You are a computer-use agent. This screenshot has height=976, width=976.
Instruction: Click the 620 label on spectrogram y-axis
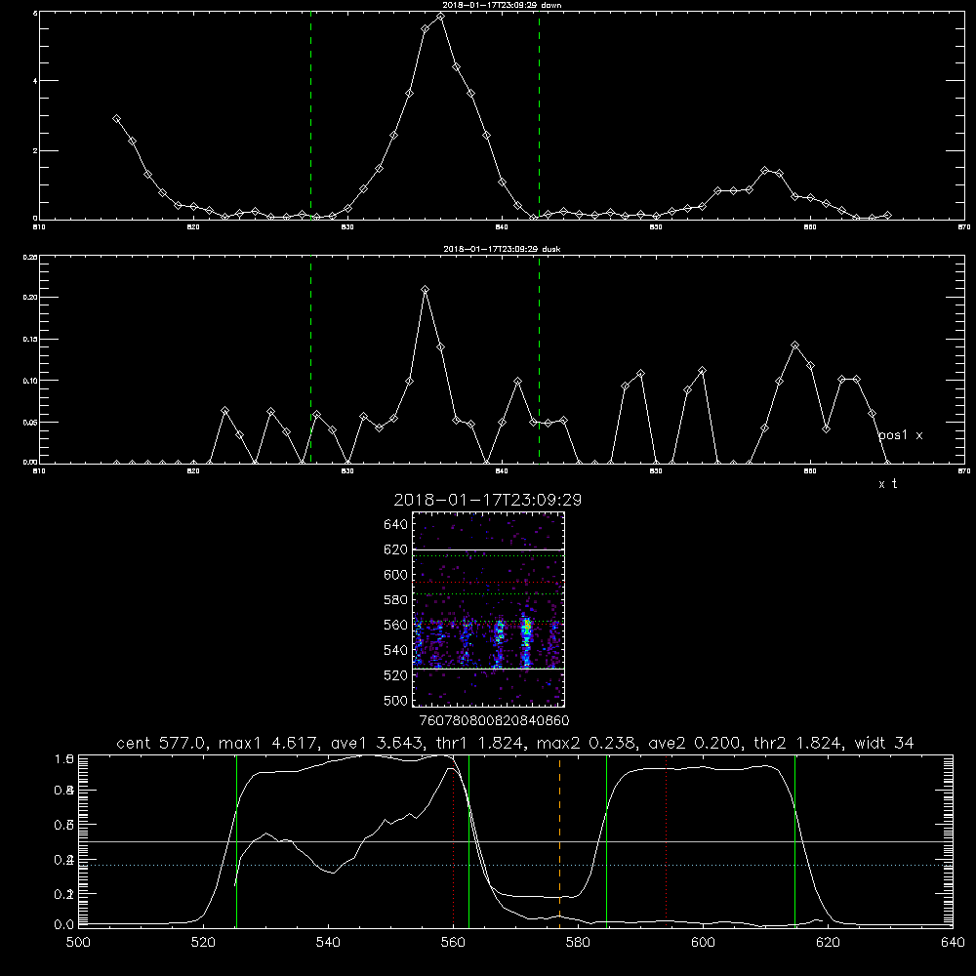[x=396, y=549]
